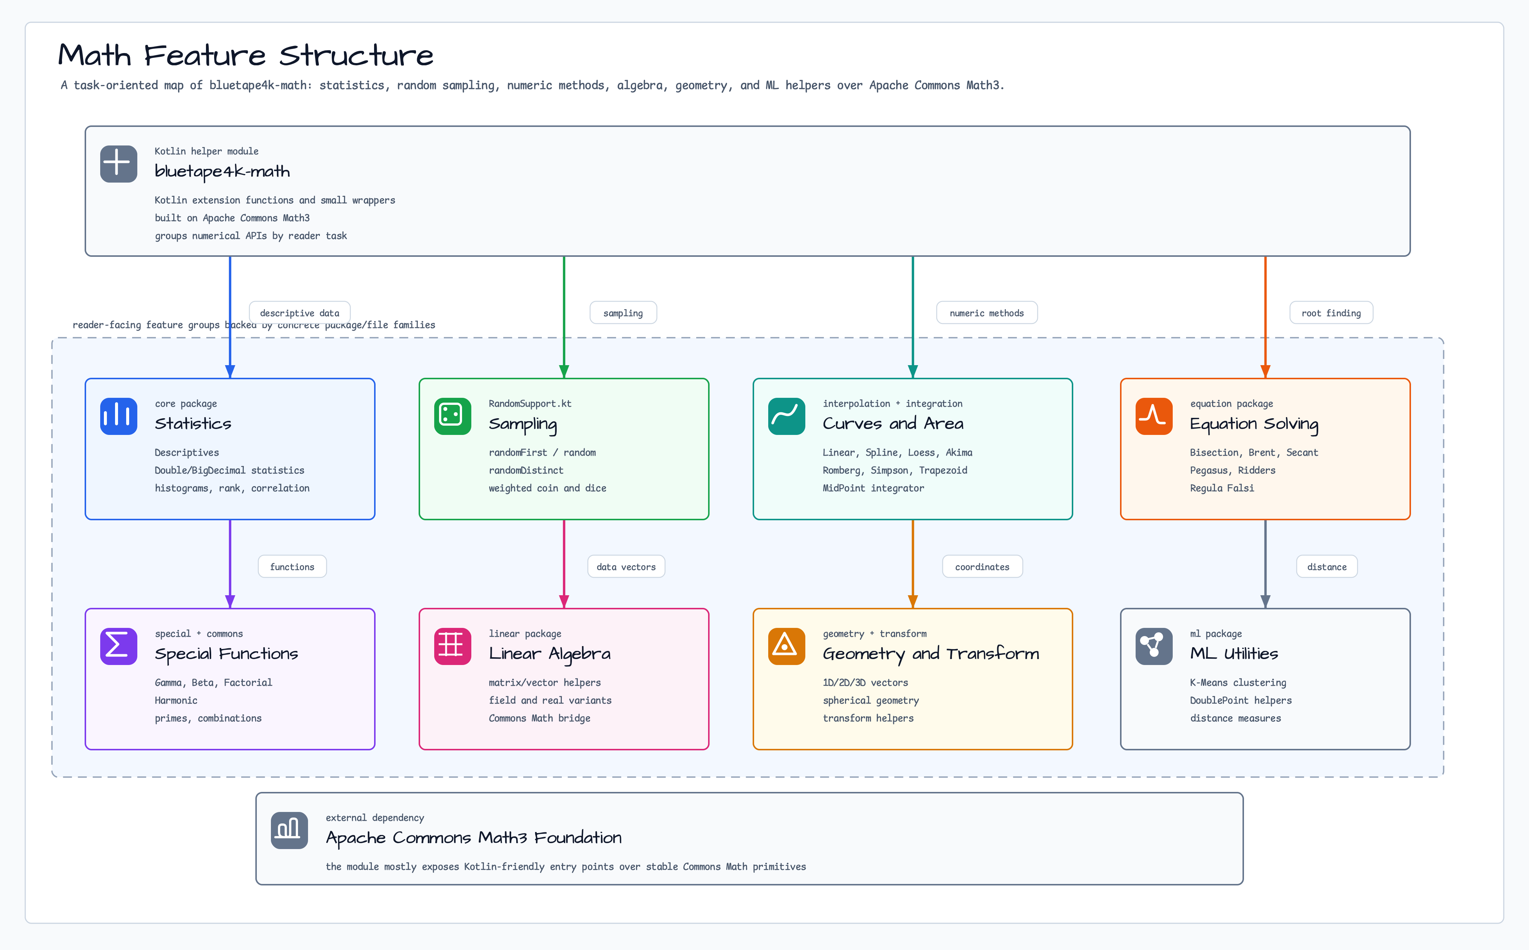The height and width of the screenshot is (950, 1529).
Task: Select the 'equation package' label
Action: pos(1231,403)
